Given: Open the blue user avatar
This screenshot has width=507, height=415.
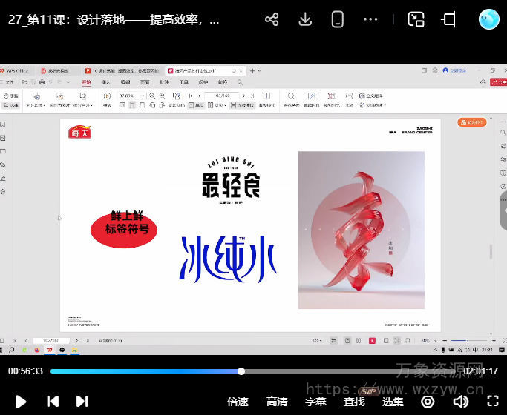Looking at the screenshot, I should (489, 19).
